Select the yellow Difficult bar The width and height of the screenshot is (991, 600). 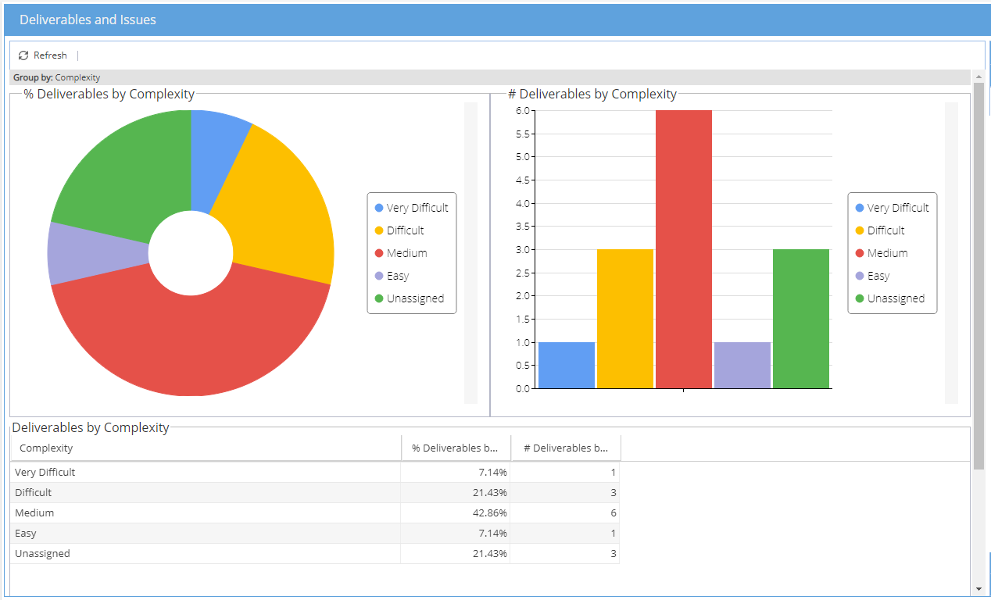click(x=625, y=319)
